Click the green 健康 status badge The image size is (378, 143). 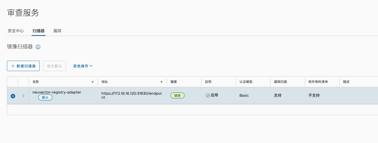tap(177, 96)
